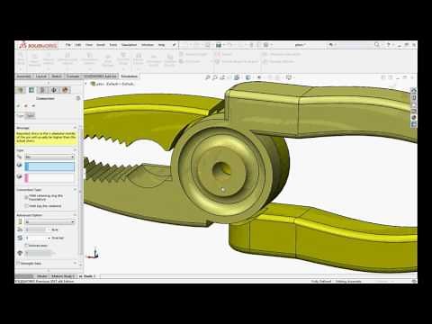The height and width of the screenshot is (324, 432).
Task: Click the help question mark icon
Action: click(x=389, y=45)
